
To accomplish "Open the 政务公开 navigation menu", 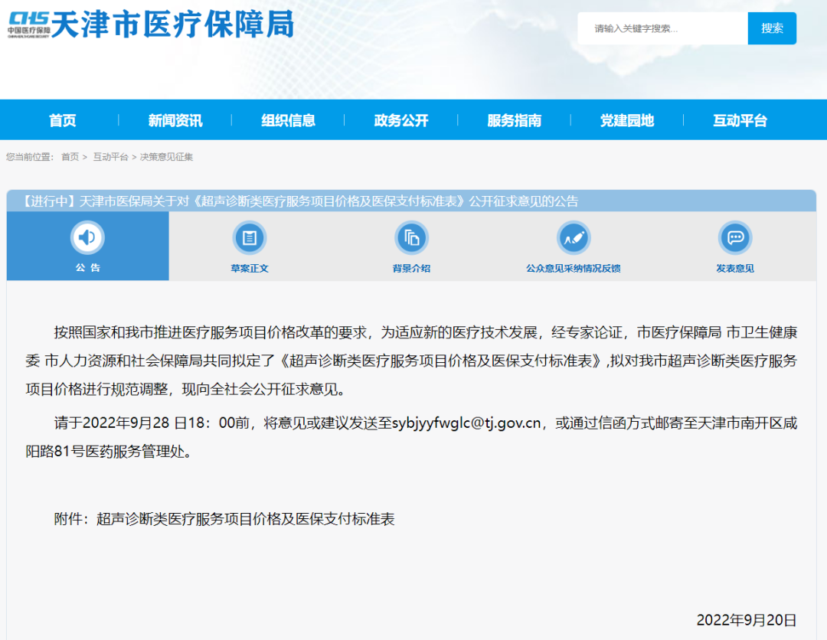I will 401,119.
